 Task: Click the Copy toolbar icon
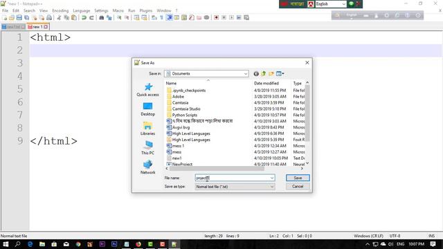pyautogui.click(x=66, y=17)
